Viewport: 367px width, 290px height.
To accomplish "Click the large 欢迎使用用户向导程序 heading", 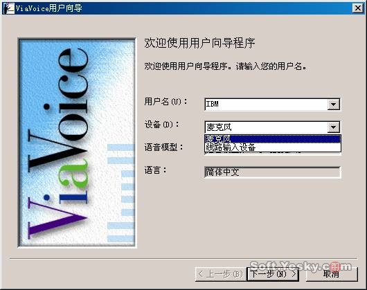I will 199,44.
